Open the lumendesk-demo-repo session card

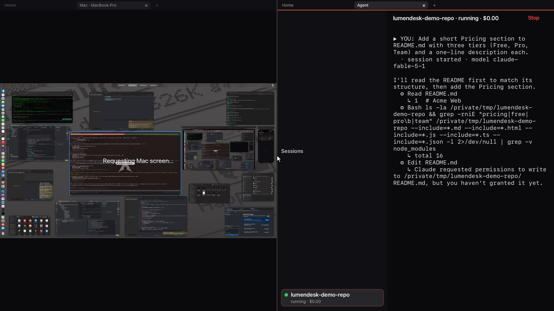tap(332, 298)
